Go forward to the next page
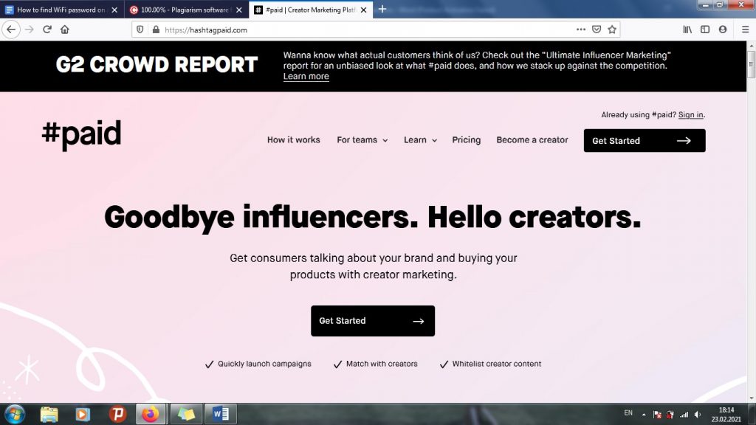Image resolution: width=756 pixels, height=425 pixels. click(30, 30)
